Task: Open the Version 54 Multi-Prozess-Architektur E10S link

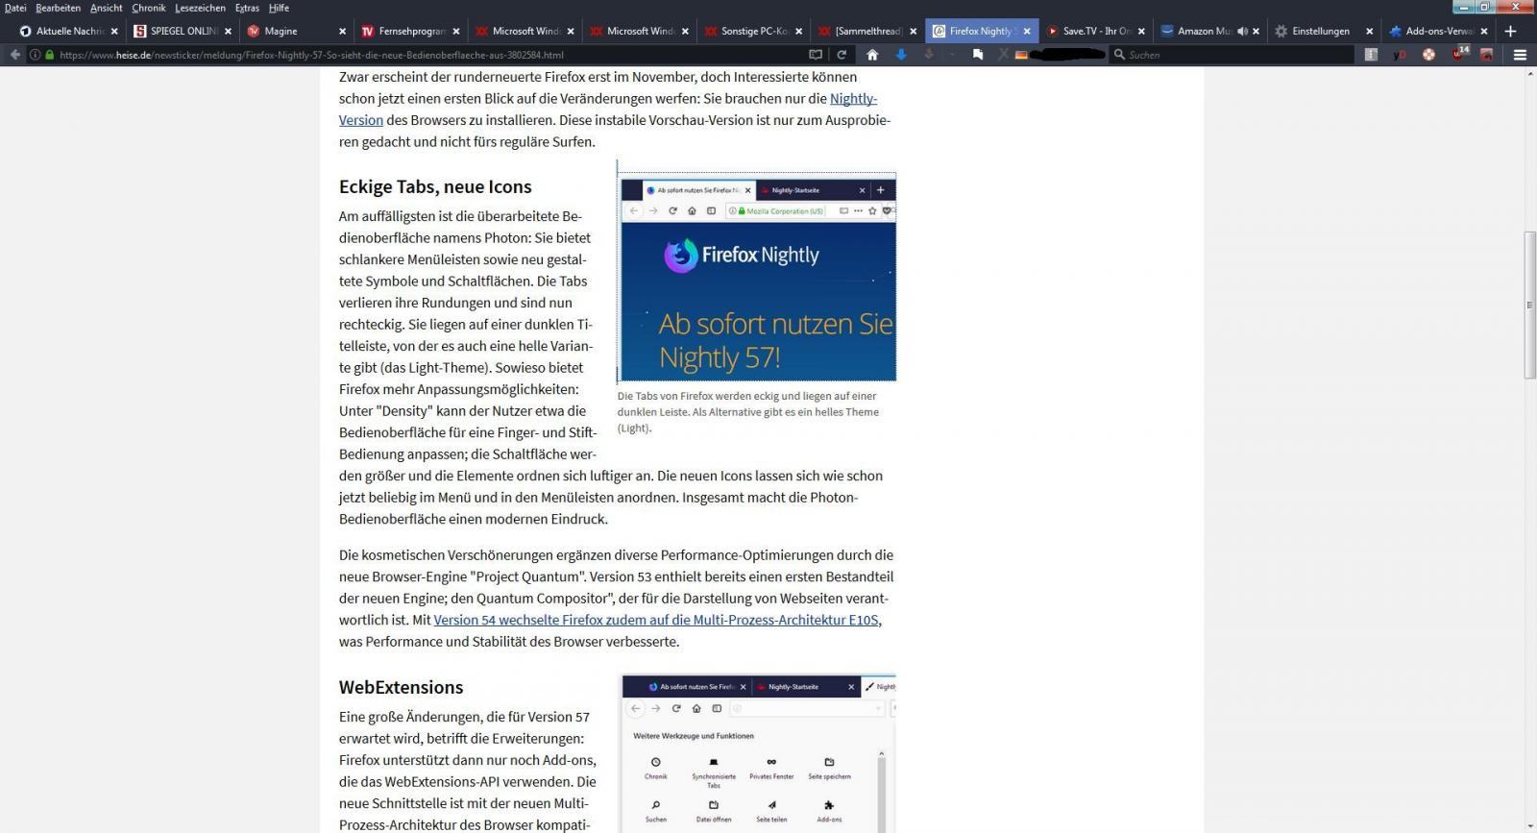Action: pos(656,620)
